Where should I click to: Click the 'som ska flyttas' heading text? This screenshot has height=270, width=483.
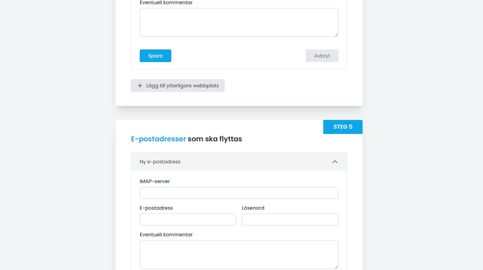tap(215, 139)
